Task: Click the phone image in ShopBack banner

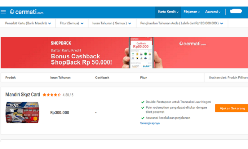Action: click(x=142, y=53)
